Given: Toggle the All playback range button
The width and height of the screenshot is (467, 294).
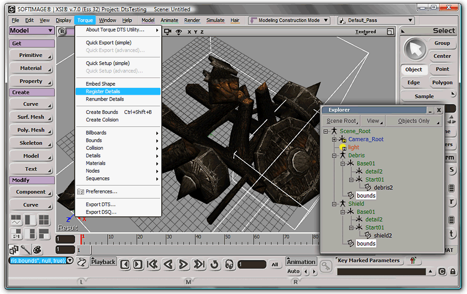Looking at the screenshot, I should click(275, 265).
